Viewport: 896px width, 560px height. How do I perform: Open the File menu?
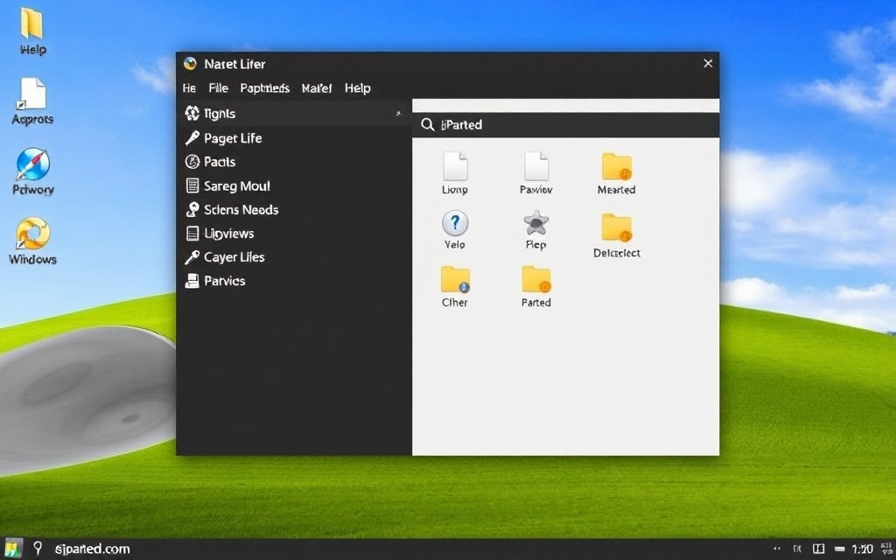tap(218, 88)
